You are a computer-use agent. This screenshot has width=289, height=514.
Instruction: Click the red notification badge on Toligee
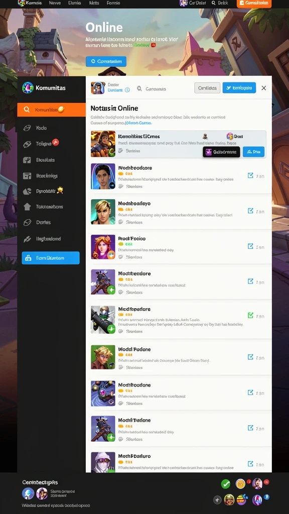[x=56, y=142]
